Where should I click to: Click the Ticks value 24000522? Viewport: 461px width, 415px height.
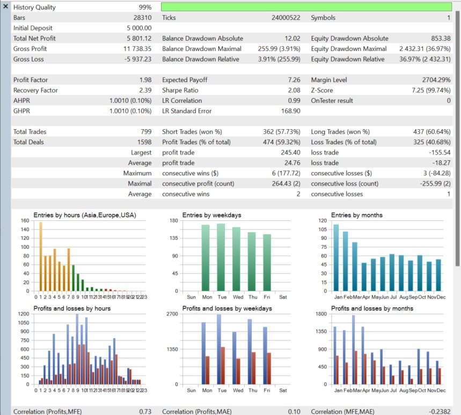pos(286,18)
